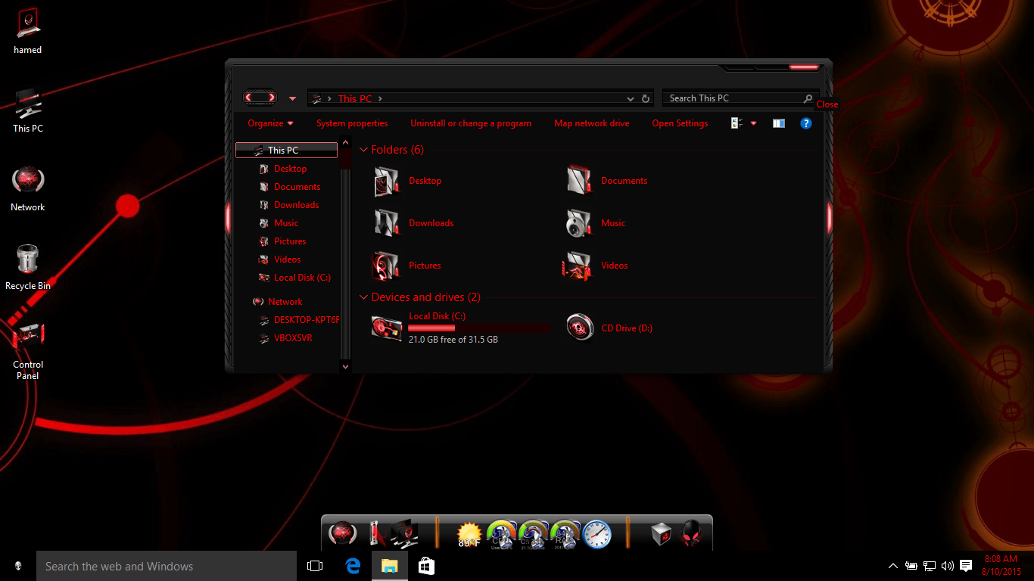1034x581 pixels.
Task: Click the refresh icon in the address bar
Action: coord(645,98)
